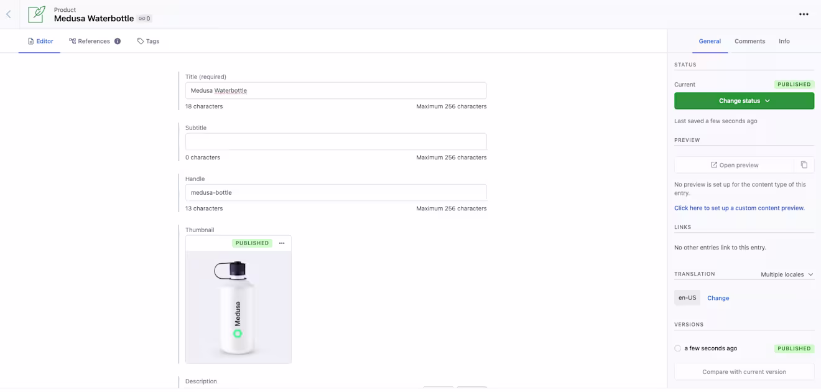This screenshot has width=821, height=392.
Task: Click the Open preview button
Action: point(735,165)
